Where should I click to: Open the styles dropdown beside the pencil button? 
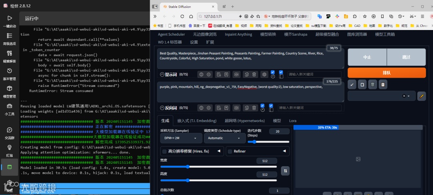pyautogui.click(x=382, y=96)
